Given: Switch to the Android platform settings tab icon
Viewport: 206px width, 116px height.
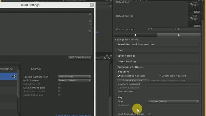Looking at the screenshot, I should pyautogui.click(x=179, y=35).
